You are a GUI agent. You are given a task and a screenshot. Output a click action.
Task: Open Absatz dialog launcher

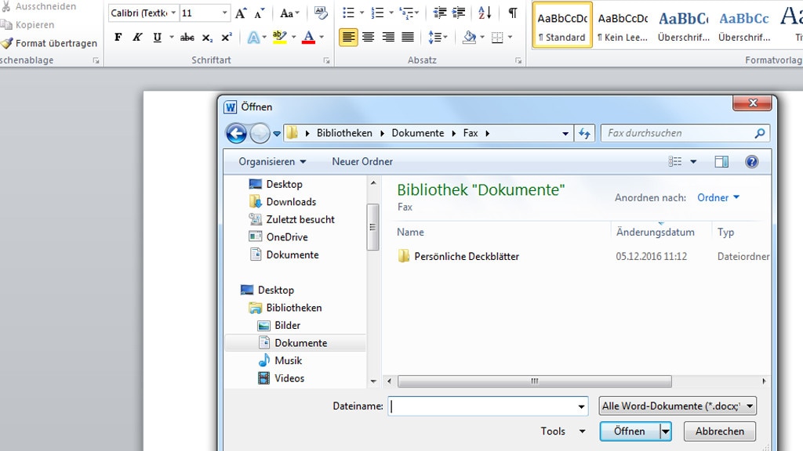518,61
